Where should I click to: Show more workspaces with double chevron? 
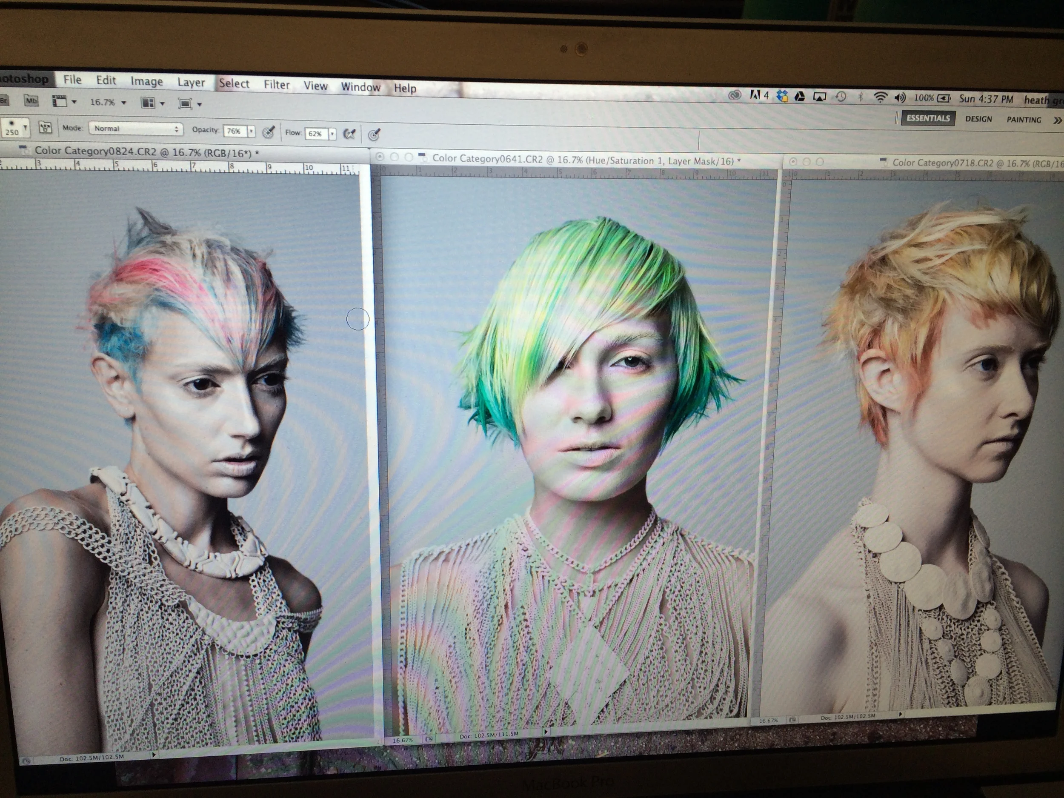tap(1057, 120)
